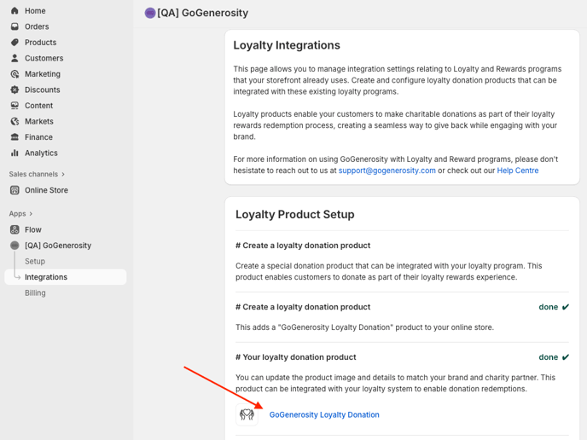Open Online Store sales channel
587x440 pixels.
46,190
